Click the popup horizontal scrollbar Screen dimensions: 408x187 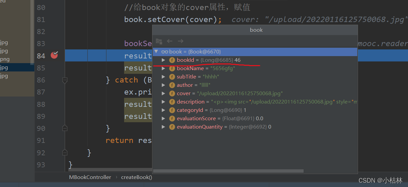(x=229, y=171)
